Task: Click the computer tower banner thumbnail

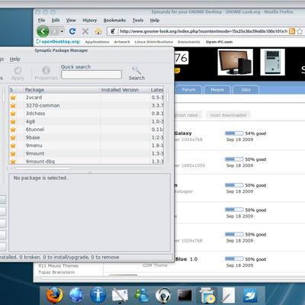Action: 272,63
